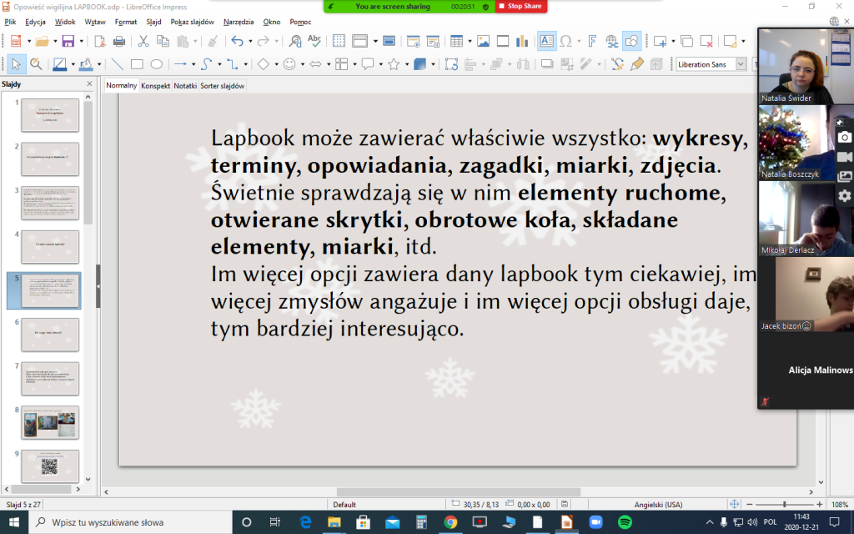Expand the table insert dropdown arrow
Screen dimensions: 854x534
[469, 41]
